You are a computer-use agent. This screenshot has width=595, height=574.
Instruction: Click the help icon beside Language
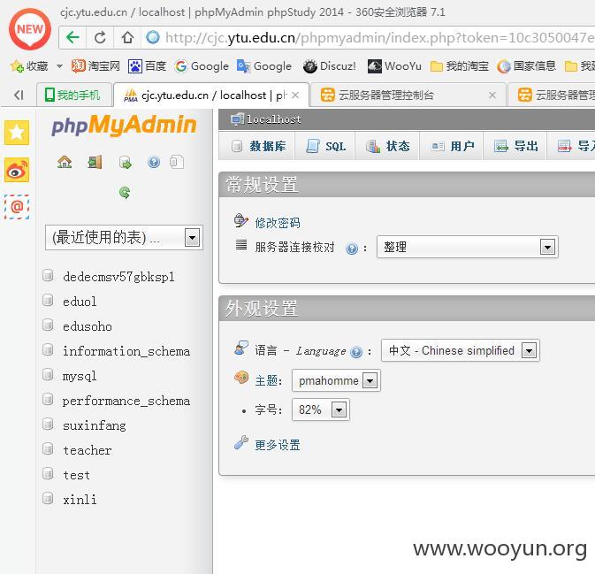pos(356,352)
